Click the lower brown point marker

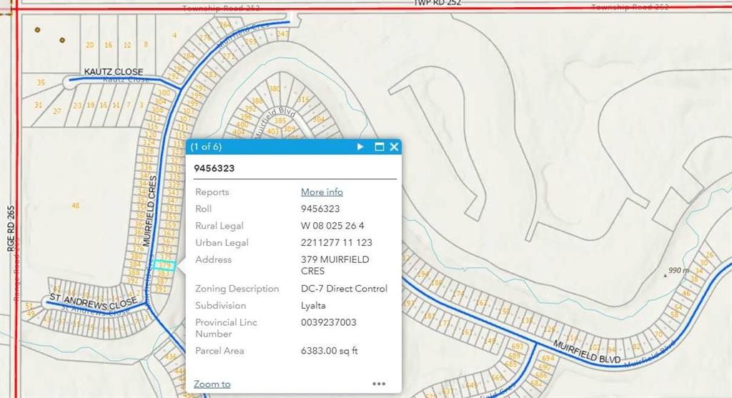click(x=62, y=39)
